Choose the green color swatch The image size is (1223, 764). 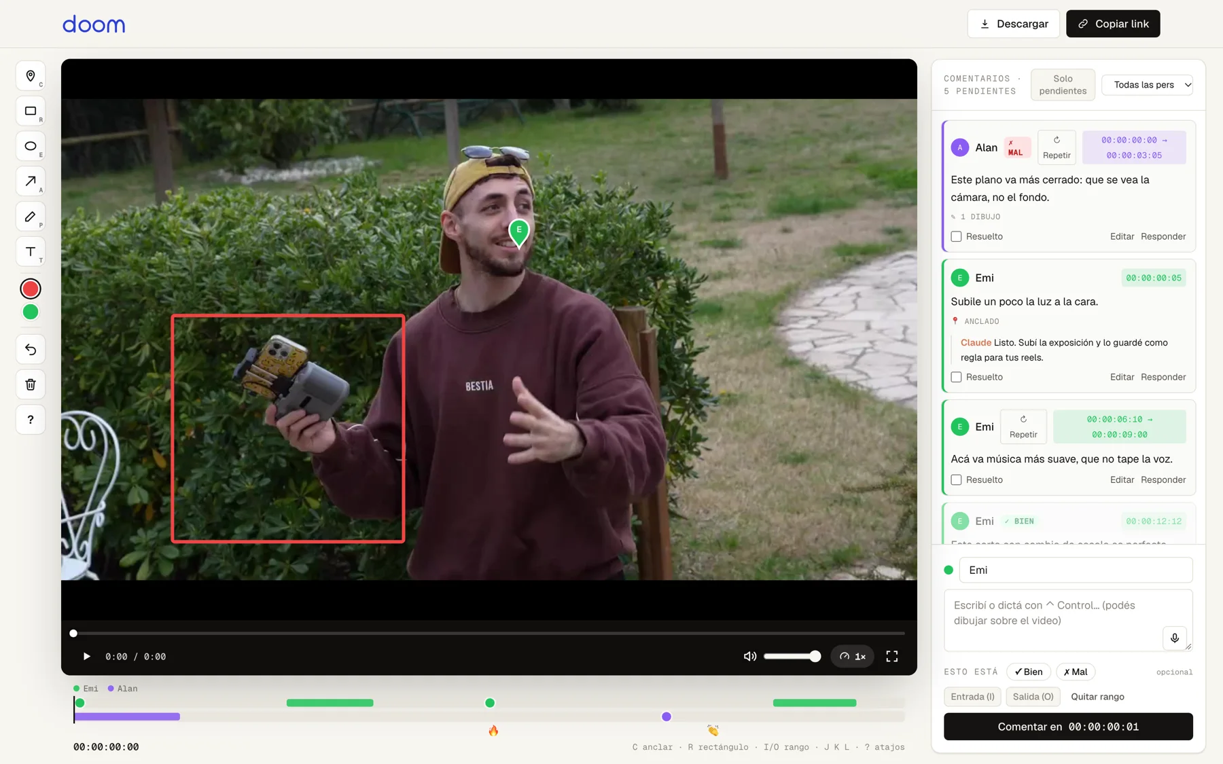(31, 312)
